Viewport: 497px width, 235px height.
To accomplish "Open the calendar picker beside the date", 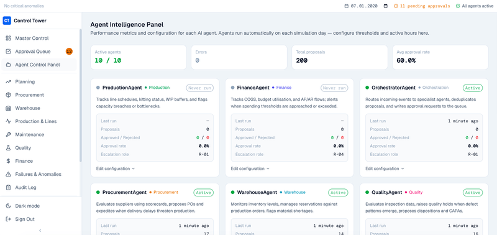I will [385, 6].
